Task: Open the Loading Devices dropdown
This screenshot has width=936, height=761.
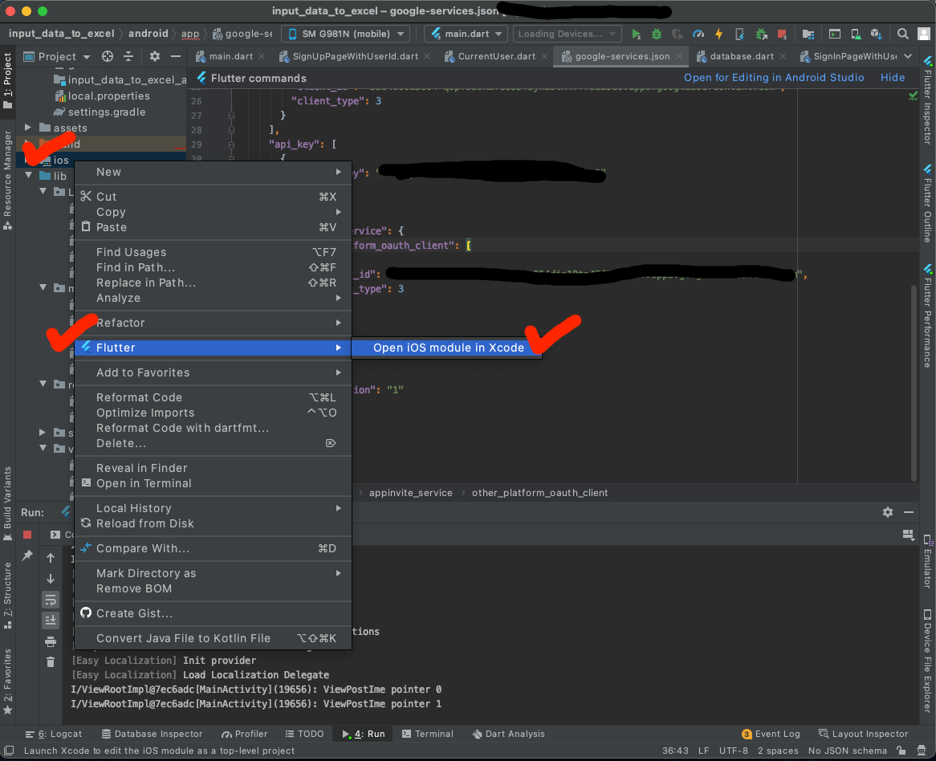Action: click(x=567, y=34)
